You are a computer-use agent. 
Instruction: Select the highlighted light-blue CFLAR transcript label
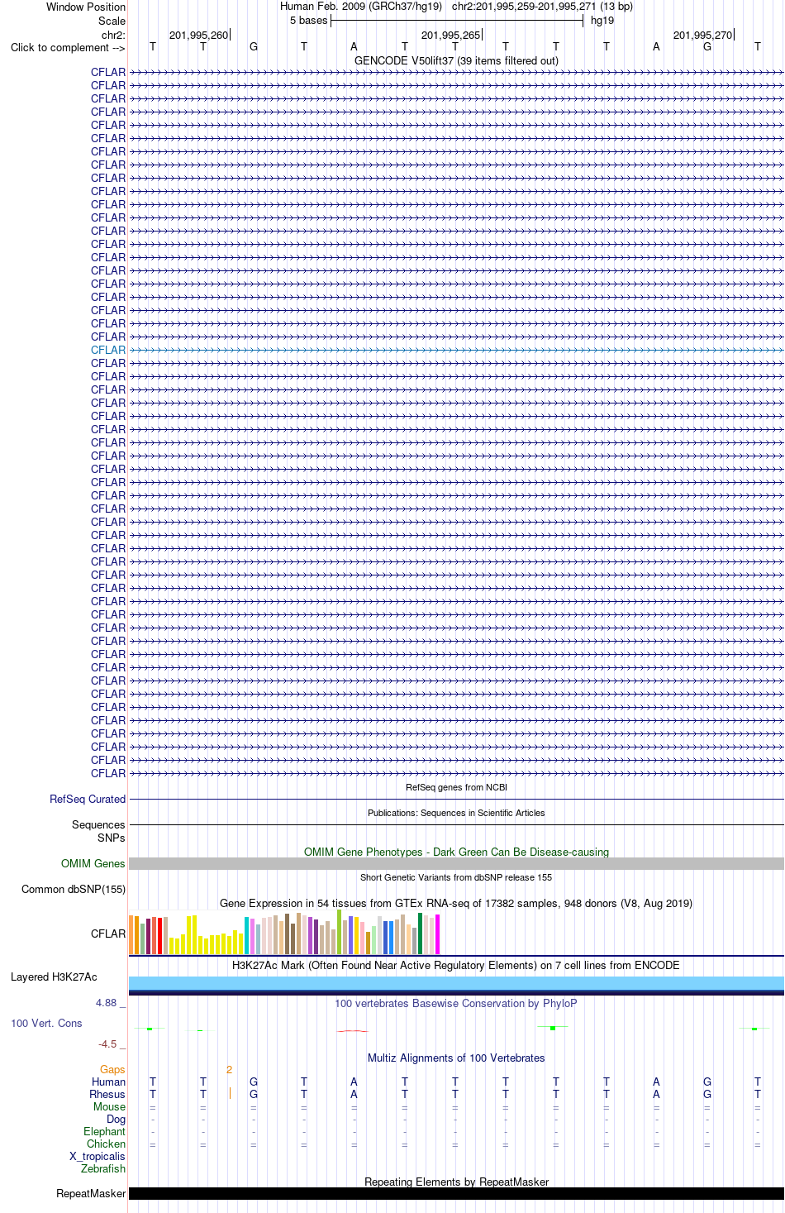108,350
